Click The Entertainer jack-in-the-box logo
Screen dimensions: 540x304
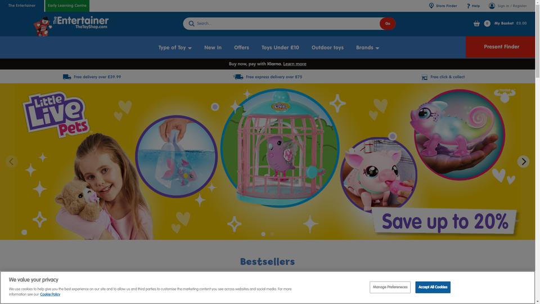71,25
